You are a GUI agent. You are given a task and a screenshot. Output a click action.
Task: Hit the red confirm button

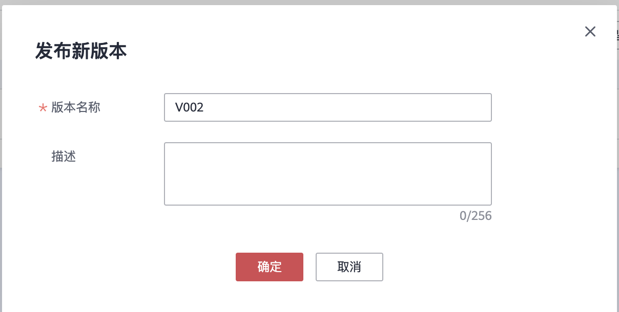click(x=270, y=267)
